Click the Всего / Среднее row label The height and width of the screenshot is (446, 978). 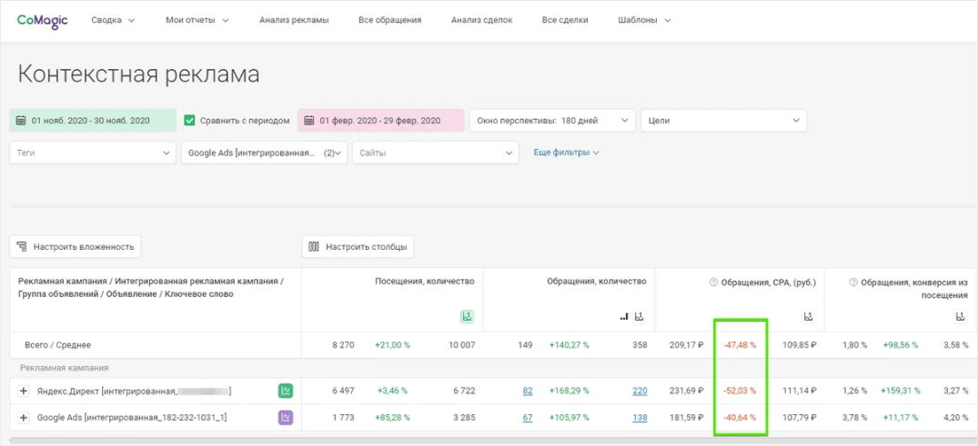pos(58,344)
